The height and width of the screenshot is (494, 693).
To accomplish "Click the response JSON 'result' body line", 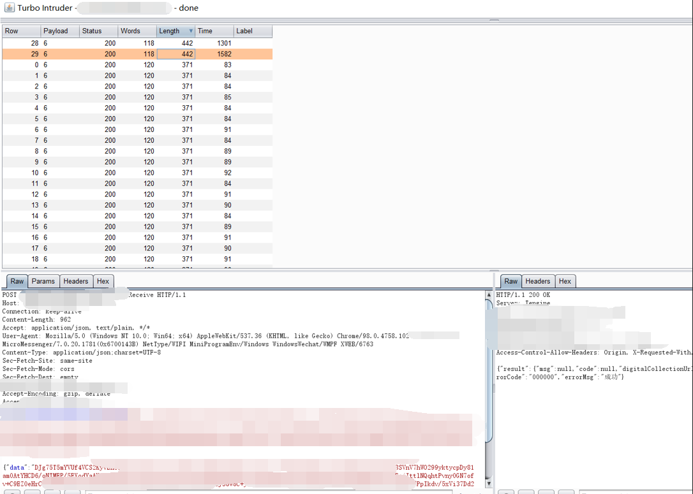I will (594, 368).
